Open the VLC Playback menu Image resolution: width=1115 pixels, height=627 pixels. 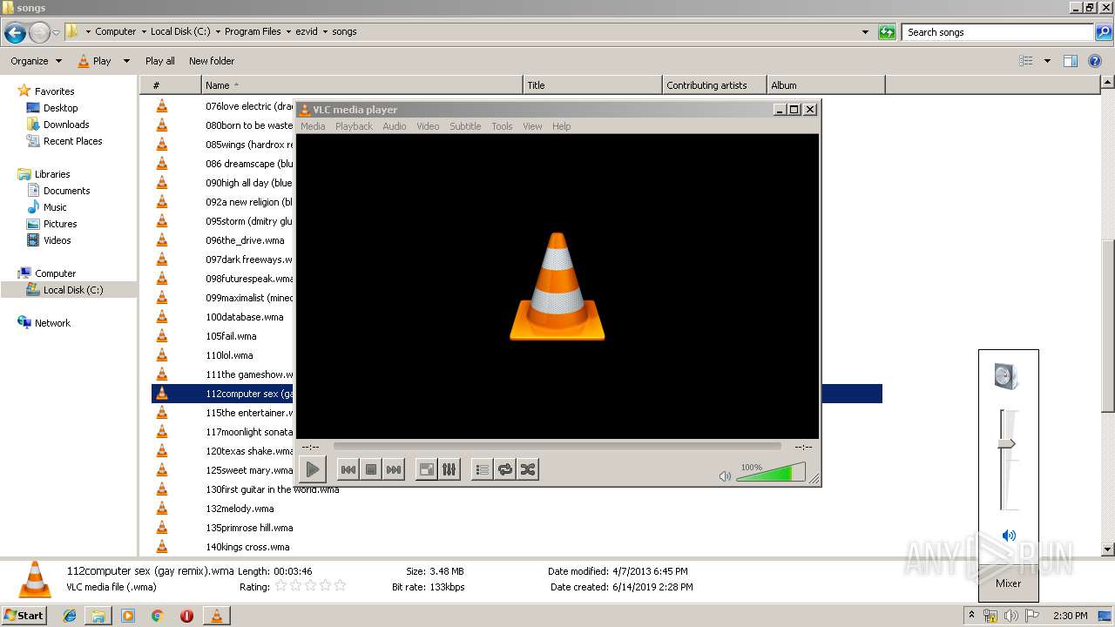(x=354, y=126)
